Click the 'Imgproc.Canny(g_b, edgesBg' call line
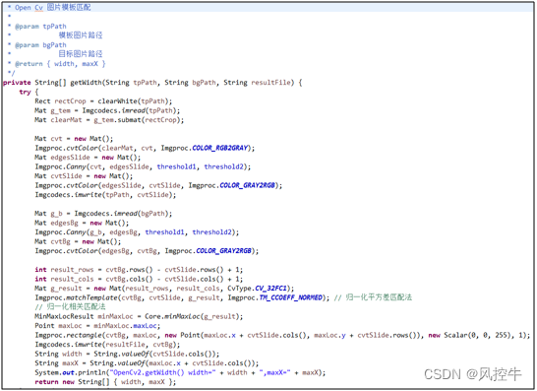Screen dimensions: 537x391 pos(137,232)
